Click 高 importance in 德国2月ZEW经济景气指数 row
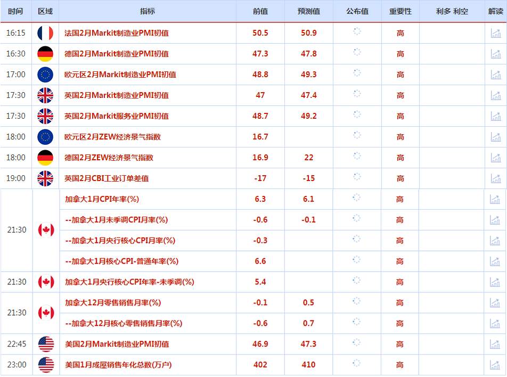Image resolution: width=507 pixels, height=377 pixels. pos(400,158)
